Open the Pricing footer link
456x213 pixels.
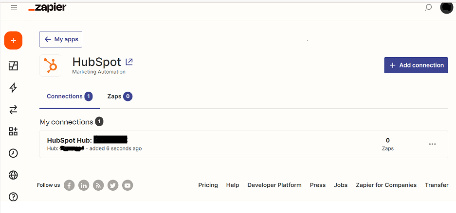[208, 185]
